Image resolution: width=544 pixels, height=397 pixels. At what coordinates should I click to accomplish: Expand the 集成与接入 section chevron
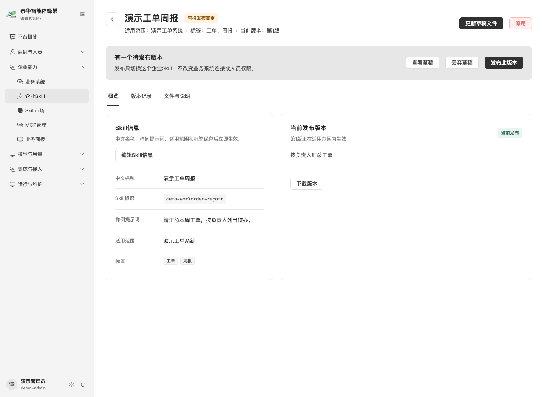click(x=82, y=169)
